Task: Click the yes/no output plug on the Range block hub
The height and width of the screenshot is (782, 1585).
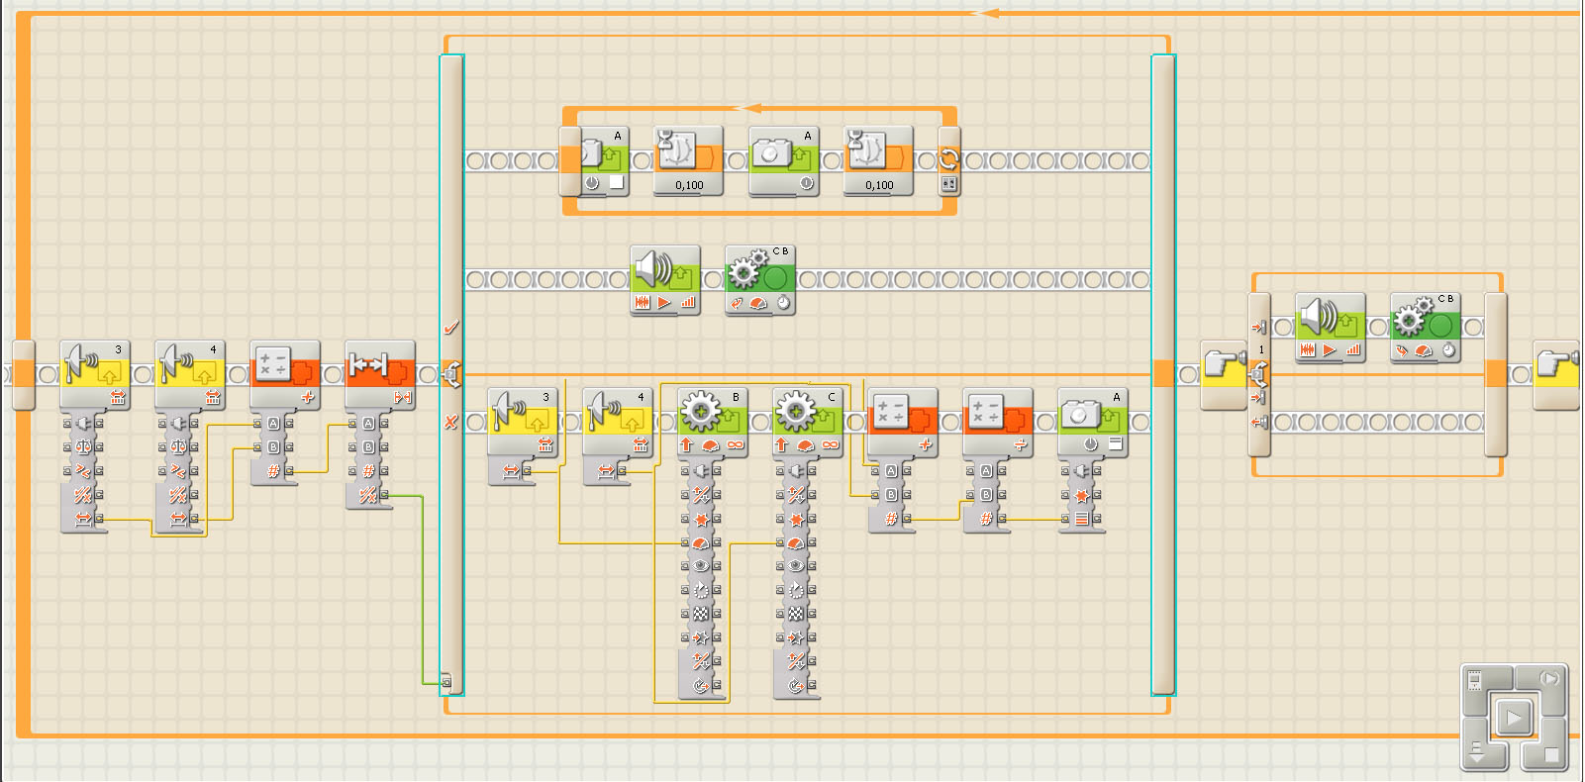Action: 384,495
